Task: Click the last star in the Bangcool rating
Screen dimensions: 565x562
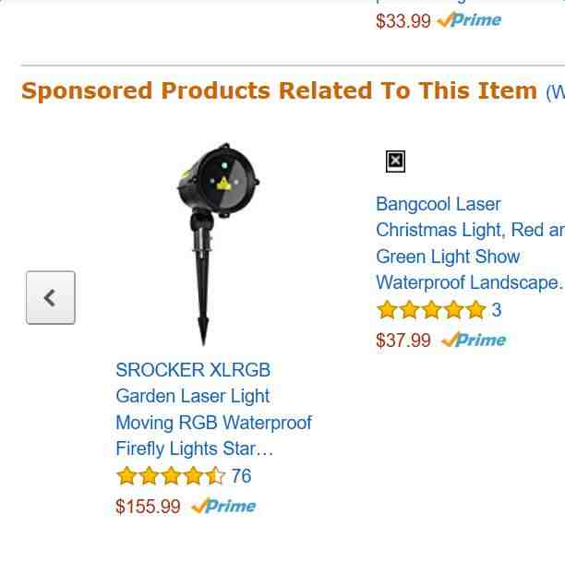Action: [476, 310]
